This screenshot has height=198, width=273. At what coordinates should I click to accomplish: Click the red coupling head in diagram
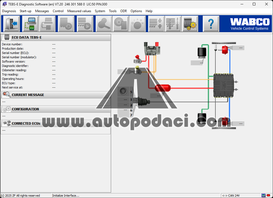coord(138,60)
